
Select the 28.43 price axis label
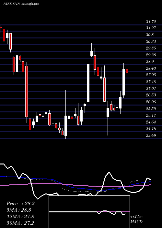(x=151, y=68)
